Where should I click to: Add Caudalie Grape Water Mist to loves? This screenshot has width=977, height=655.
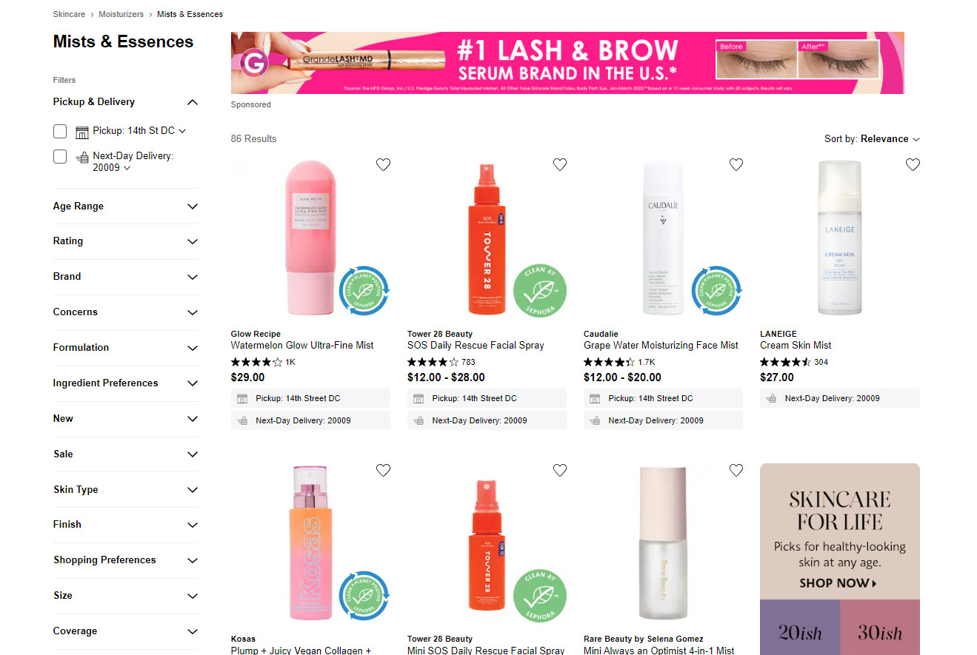click(x=736, y=164)
